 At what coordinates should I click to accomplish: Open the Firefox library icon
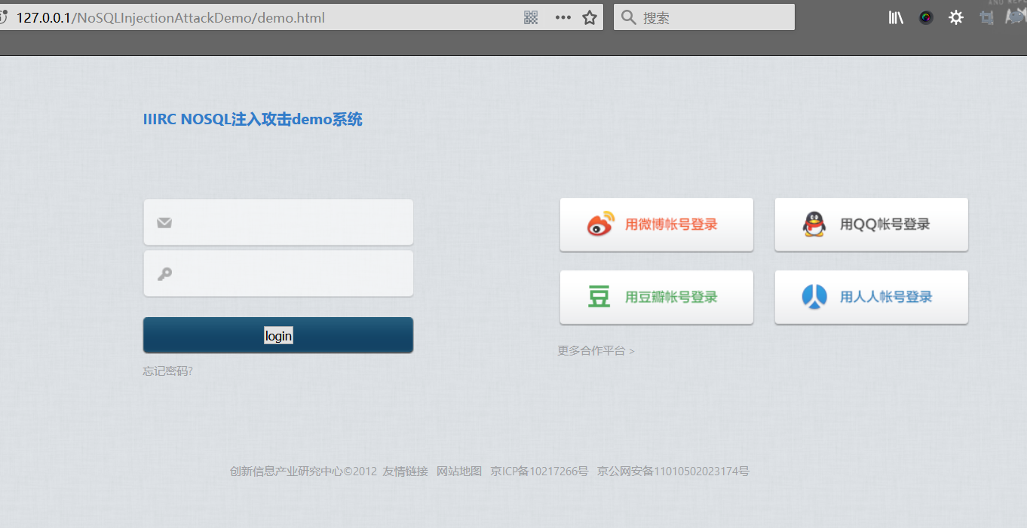[x=896, y=18]
